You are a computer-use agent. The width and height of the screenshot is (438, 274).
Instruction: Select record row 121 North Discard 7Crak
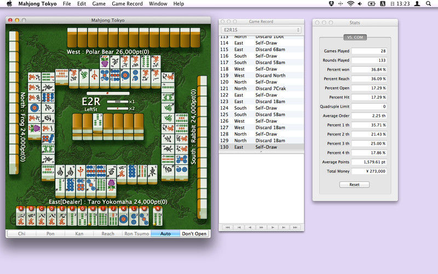[261, 88]
